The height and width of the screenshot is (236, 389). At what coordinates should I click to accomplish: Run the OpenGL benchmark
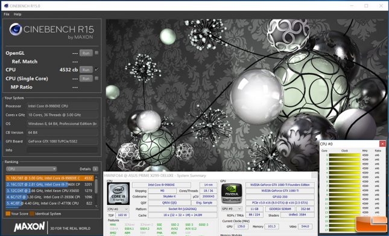point(86,53)
